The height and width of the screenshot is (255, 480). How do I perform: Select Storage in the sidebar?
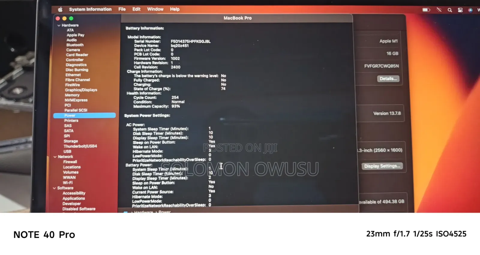71,141
